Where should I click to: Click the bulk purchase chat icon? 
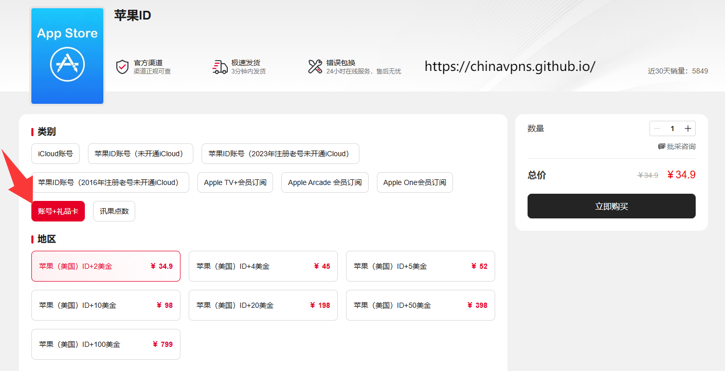coord(662,146)
